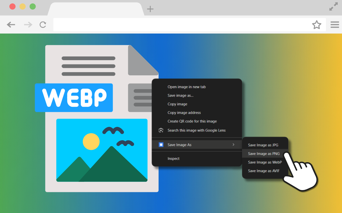Click the forward navigation arrow

(28, 24)
